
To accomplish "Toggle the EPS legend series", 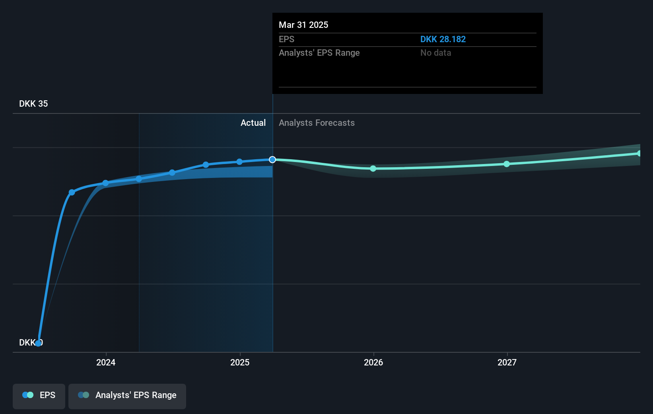I will pos(39,396).
